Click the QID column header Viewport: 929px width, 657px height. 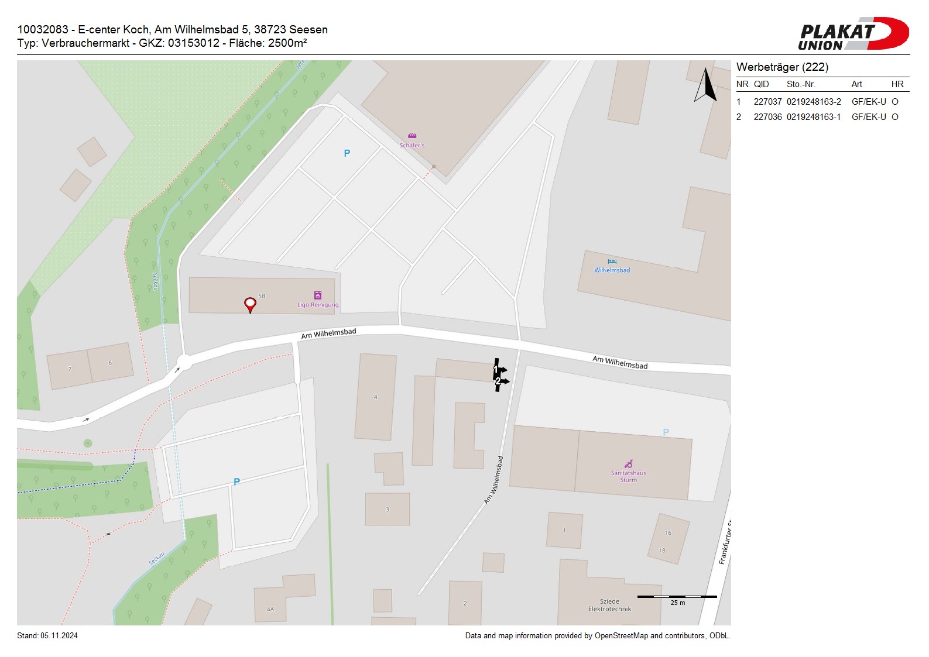pos(761,84)
